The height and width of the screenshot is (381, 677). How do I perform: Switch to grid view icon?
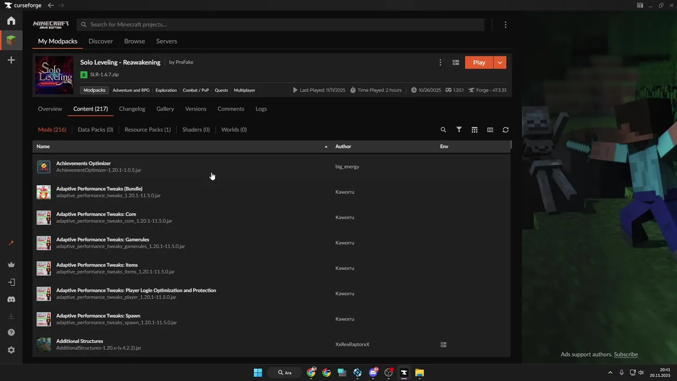(x=474, y=130)
